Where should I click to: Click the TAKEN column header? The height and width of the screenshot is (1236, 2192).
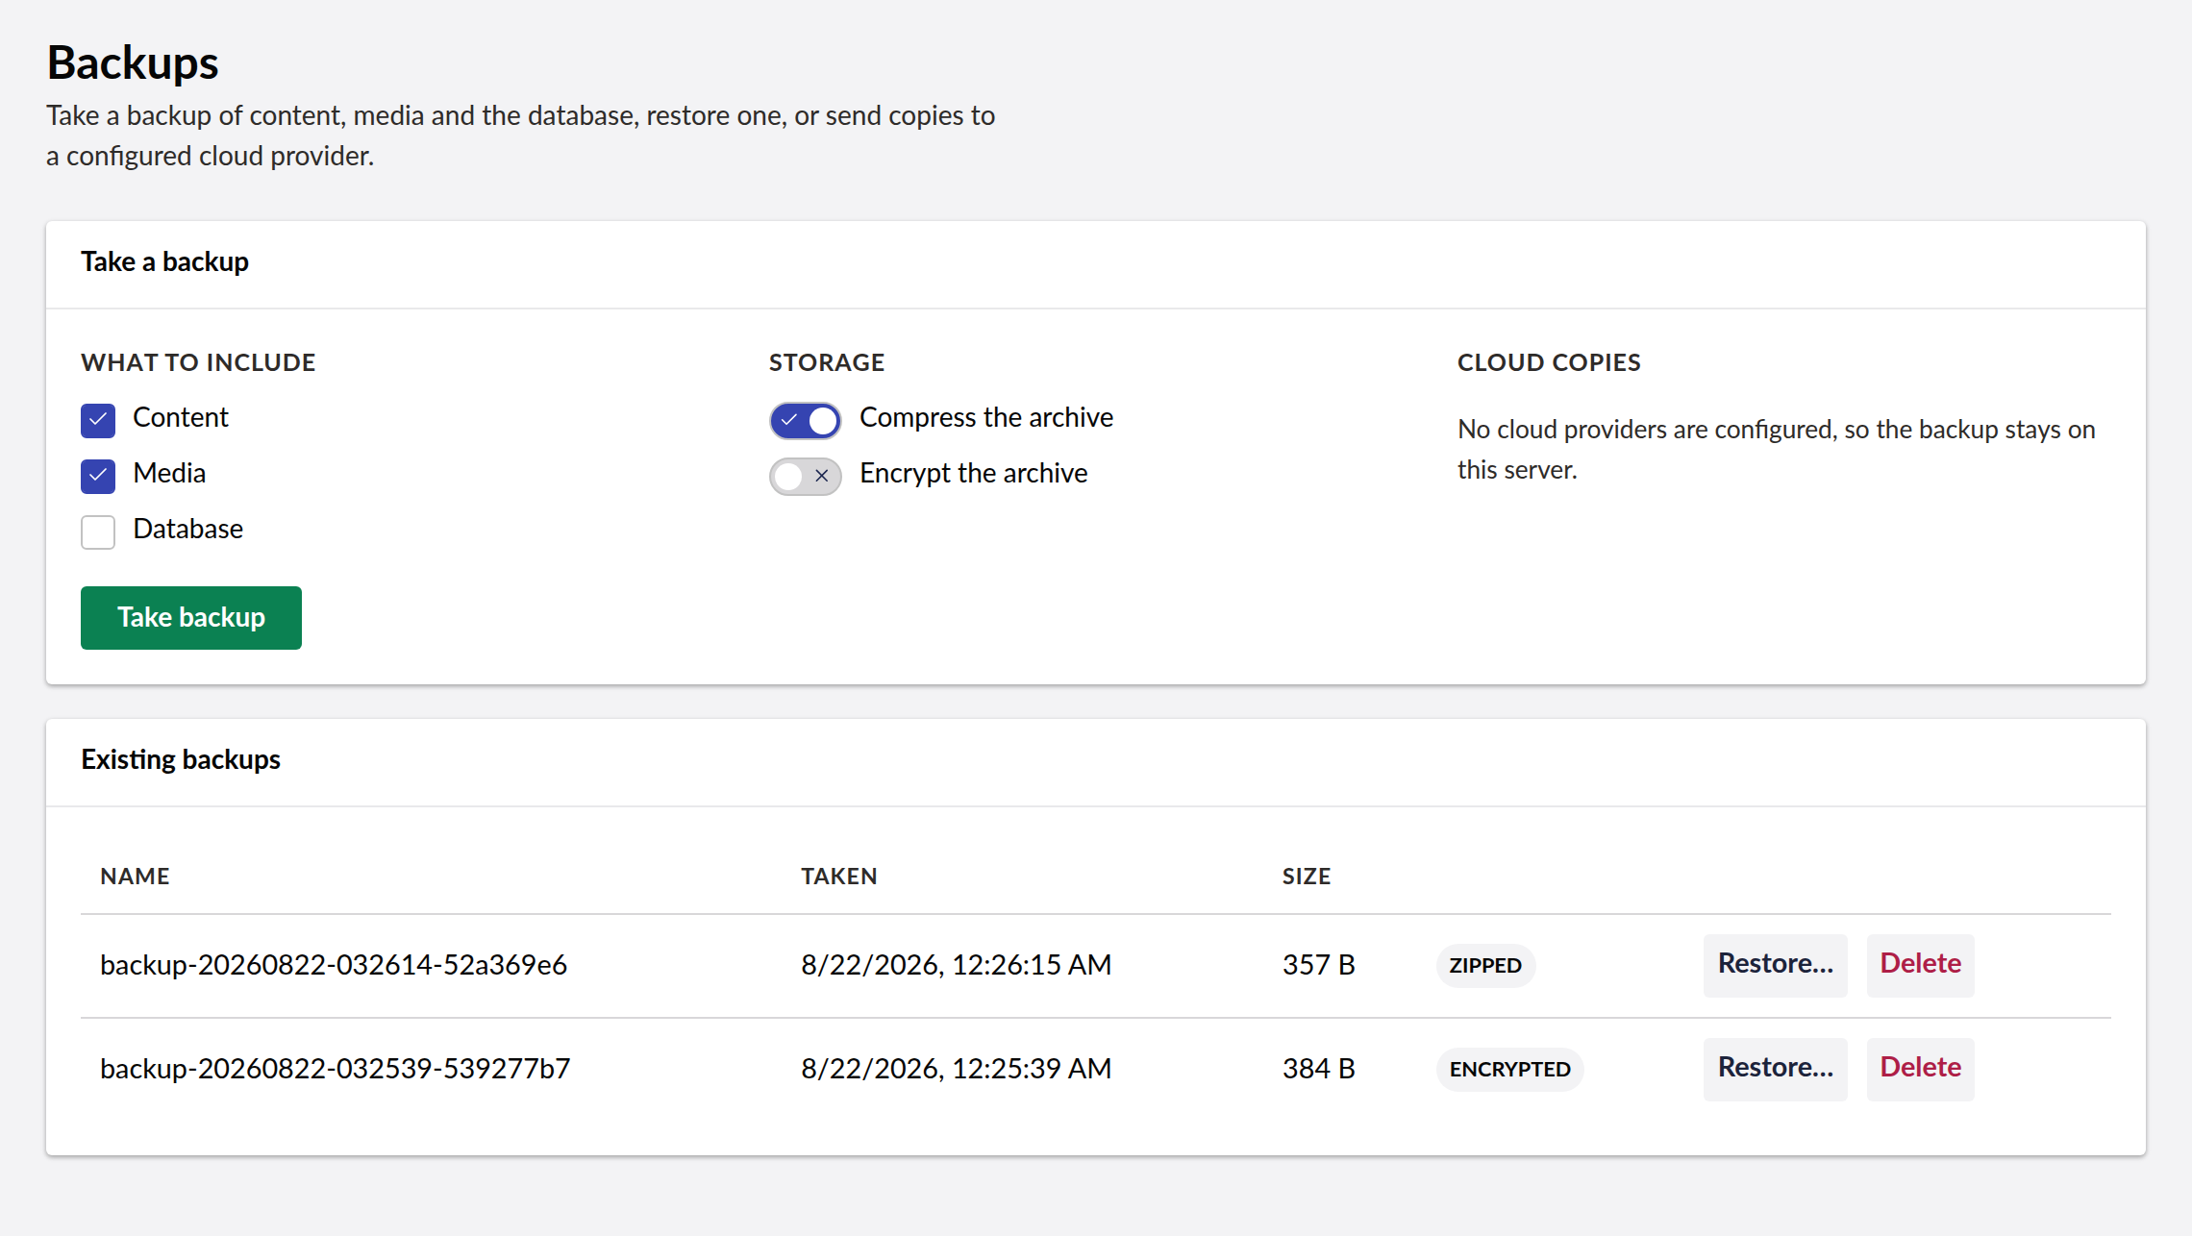[x=839, y=877]
